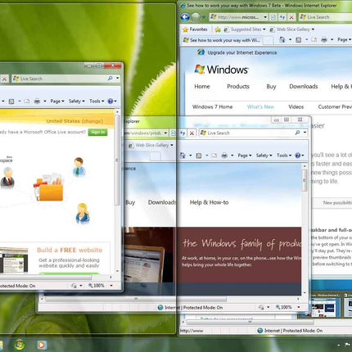Screen dimensions: 352x352
Task: Click green Sign in button on Office Live
Action: (97, 133)
